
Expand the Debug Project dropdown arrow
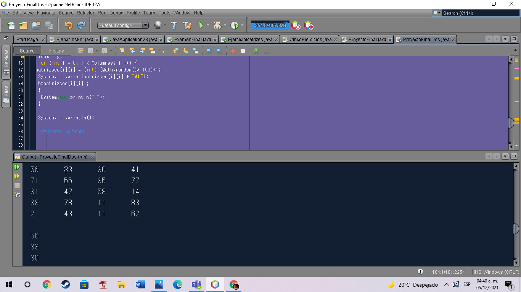[x=225, y=25]
